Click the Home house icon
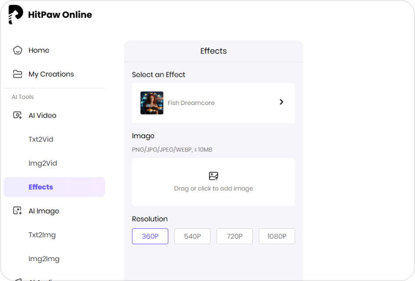Viewport: 415px width, 281px height. [x=18, y=50]
